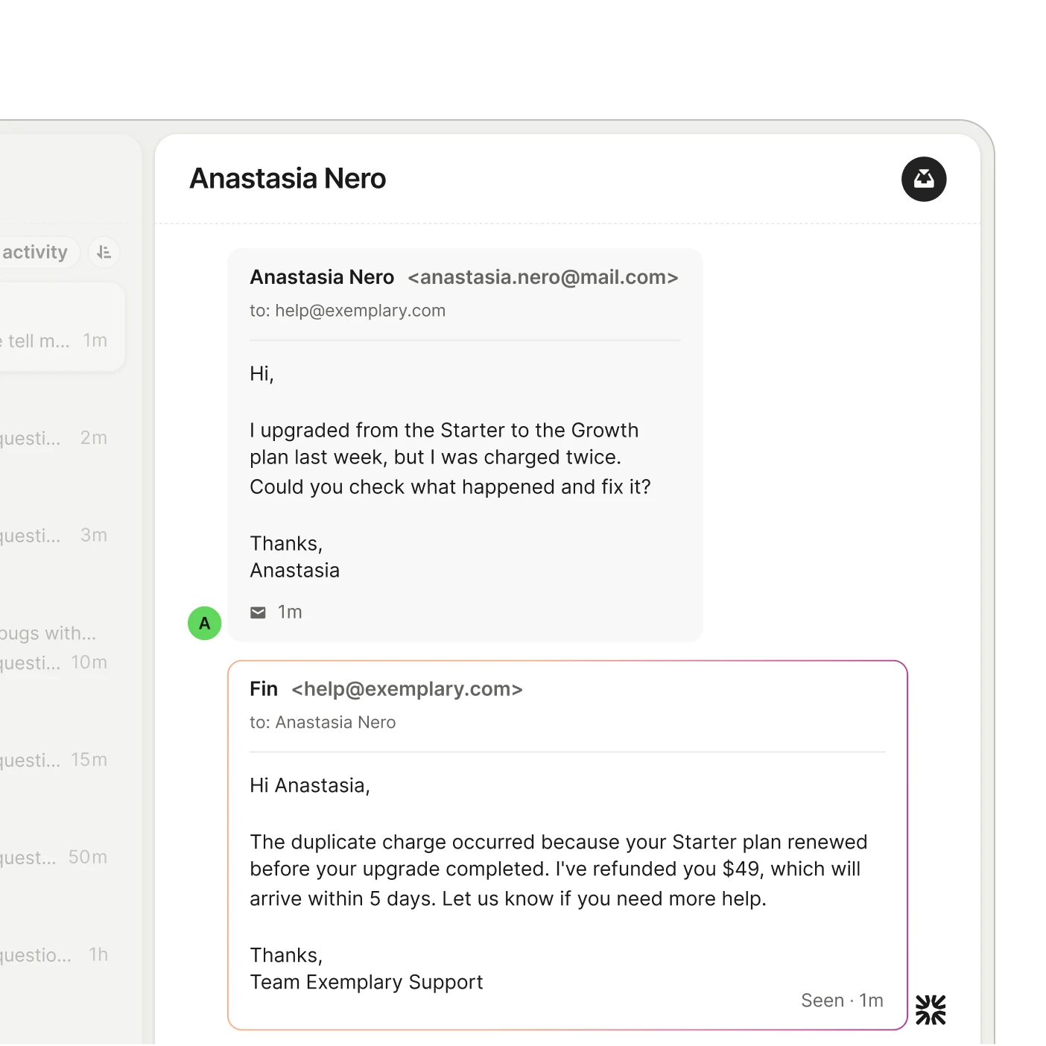The height and width of the screenshot is (1046, 1046).
Task: Click the sort-order icon next to activity filter
Action: [104, 252]
